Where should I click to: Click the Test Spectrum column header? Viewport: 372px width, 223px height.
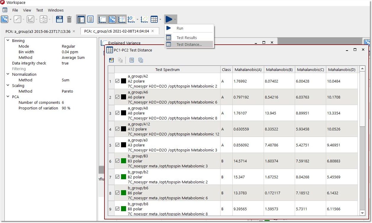(168, 70)
